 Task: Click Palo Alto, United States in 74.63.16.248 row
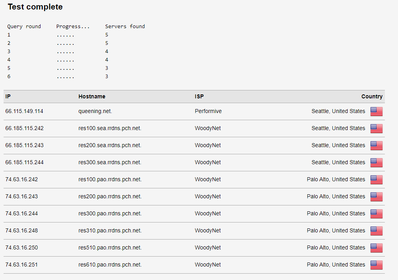point(336,230)
